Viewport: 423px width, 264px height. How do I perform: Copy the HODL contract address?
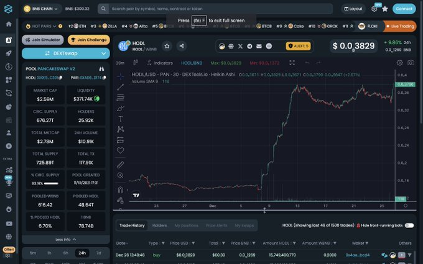60,78
